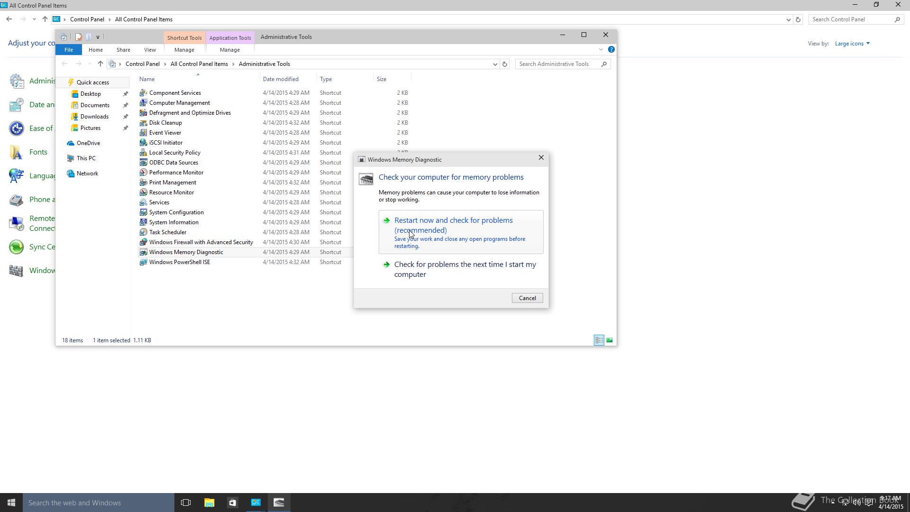The width and height of the screenshot is (910, 512).
Task: Open Downloads in Quick access
Action: [x=94, y=117]
